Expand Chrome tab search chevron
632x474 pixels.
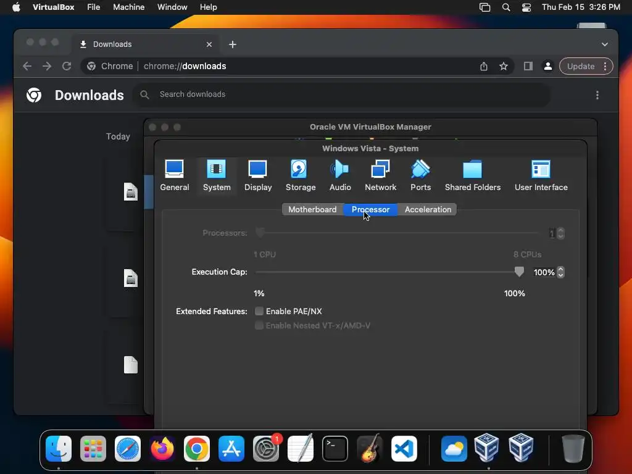[605, 44]
